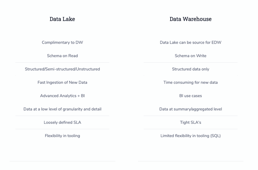Select the BI use cases text
This screenshot has width=258, height=170.
[191, 96]
